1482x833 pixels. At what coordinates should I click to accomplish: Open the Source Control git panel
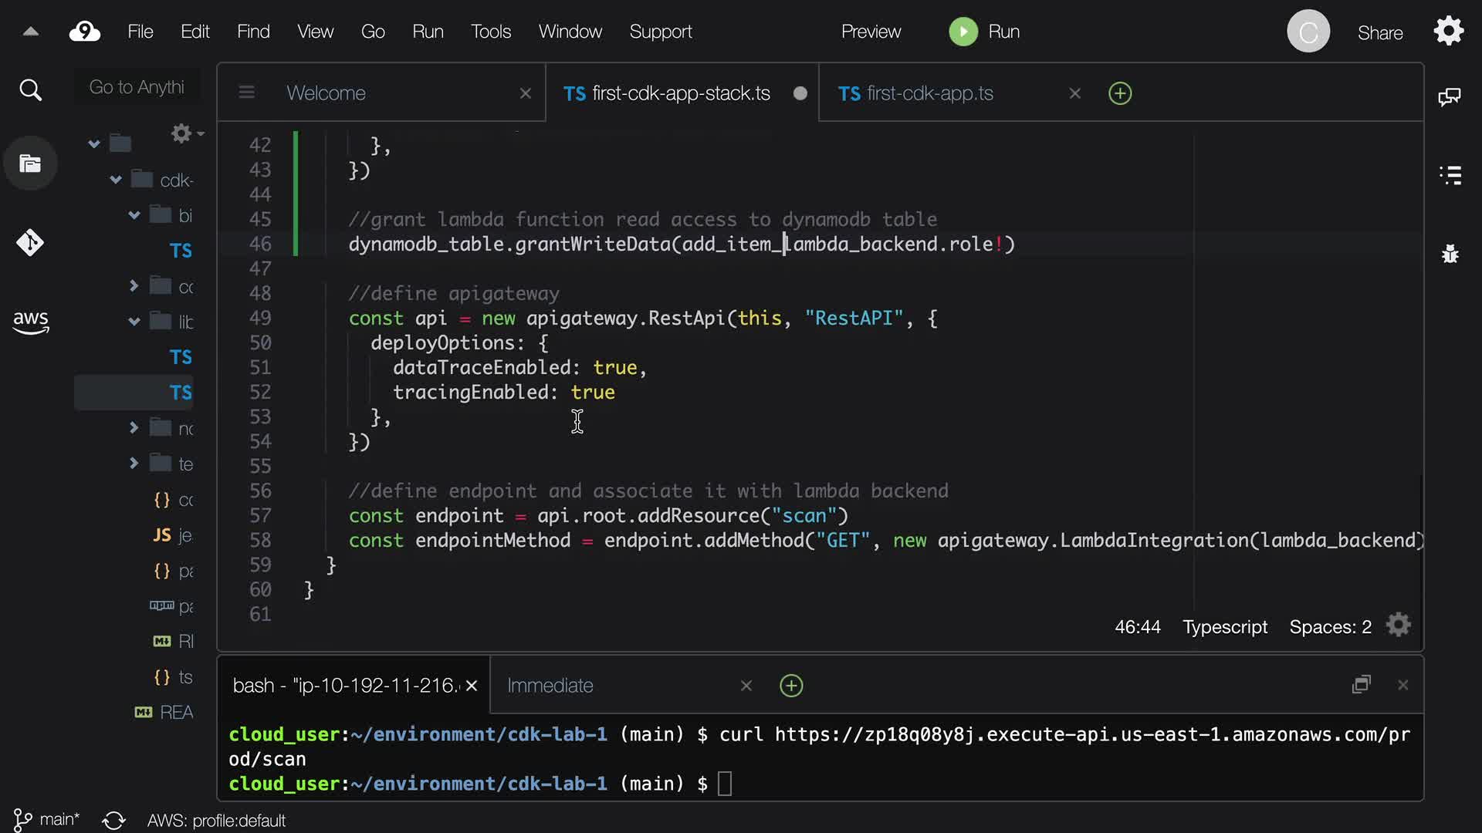pyautogui.click(x=30, y=243)
